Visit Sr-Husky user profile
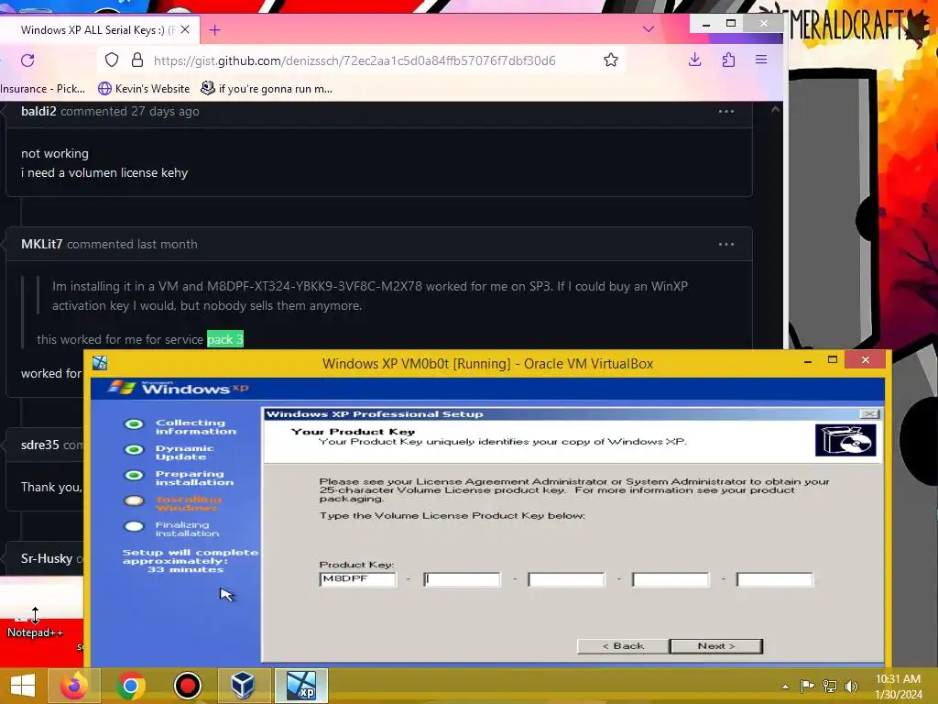Viewport: 938px width, 704px height. click(46, 558)
